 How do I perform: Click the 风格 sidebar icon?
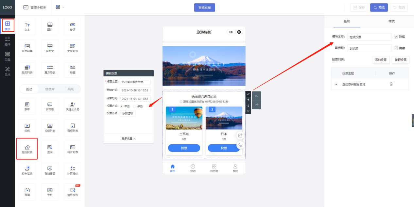[x=7, y=70]
